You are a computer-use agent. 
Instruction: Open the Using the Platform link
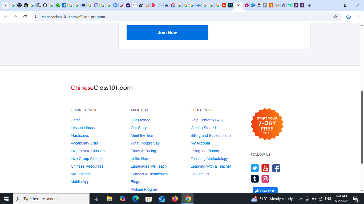pos(206,151)
